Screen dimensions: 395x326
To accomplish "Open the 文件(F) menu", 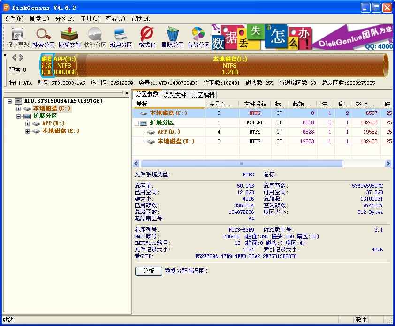I will 14,19.
